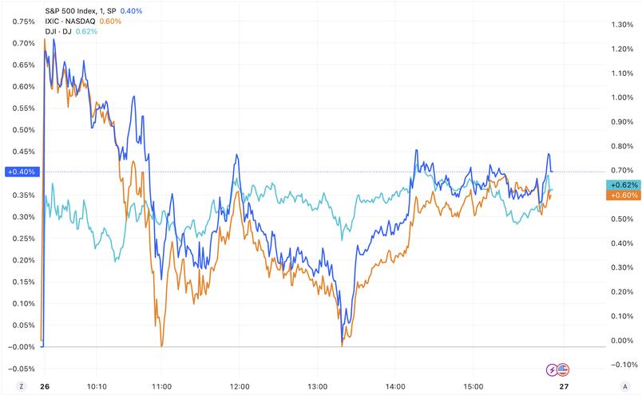
Task: Click the purple lightning bolt event icon
Action: coord(552,370)
